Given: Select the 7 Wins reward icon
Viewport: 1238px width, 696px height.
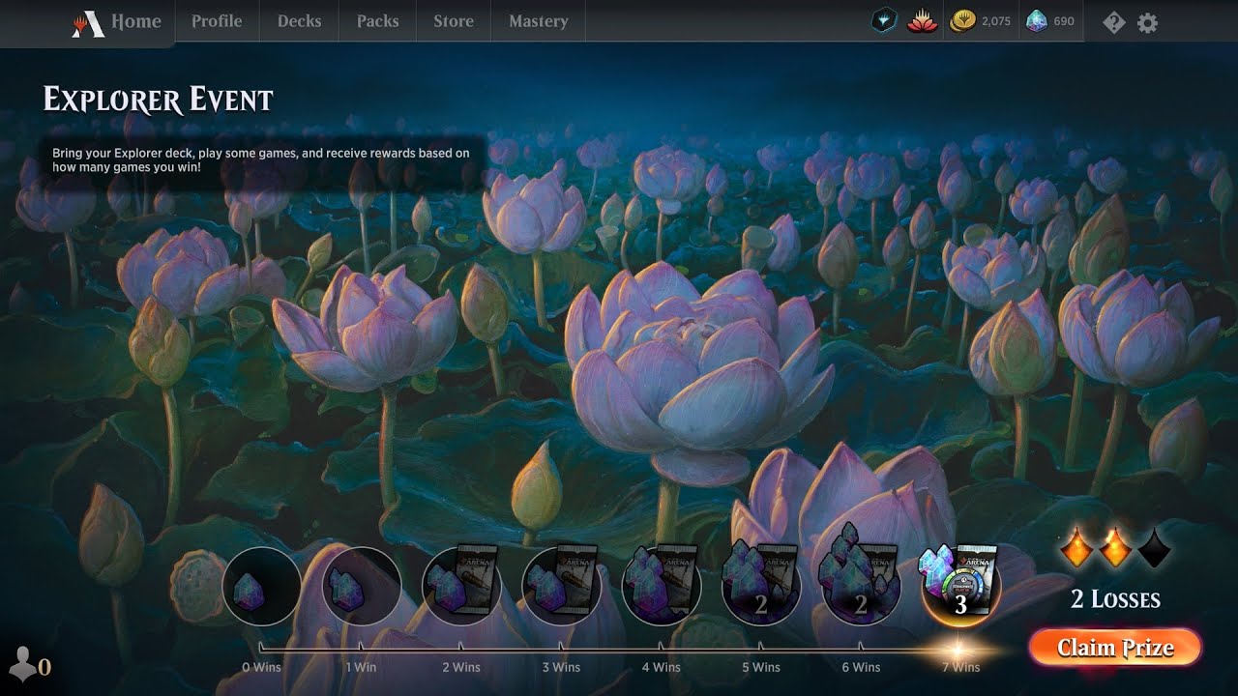Looking at the screenshot, I should coord(959,586).
